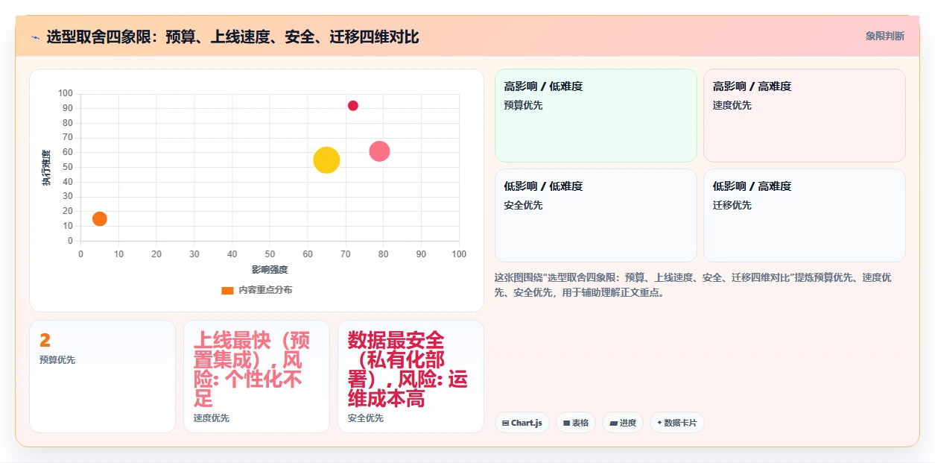Toggle the 内容重点分布 legend orange swatch
The image size is (935, 463).
[227, 290]
